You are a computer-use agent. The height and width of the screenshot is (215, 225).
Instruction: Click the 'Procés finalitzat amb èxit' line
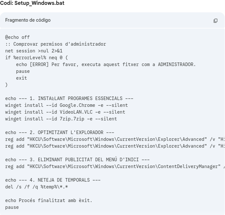click(x=49, y=200)
